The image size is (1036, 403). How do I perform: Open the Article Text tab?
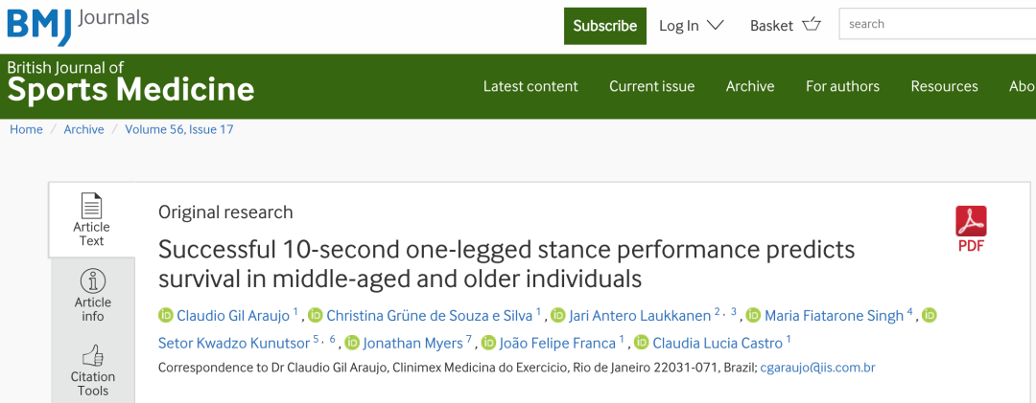tap(92, 219)
